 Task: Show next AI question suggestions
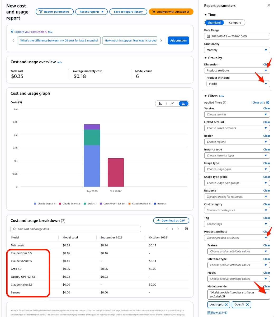click(x=161, y=40)
